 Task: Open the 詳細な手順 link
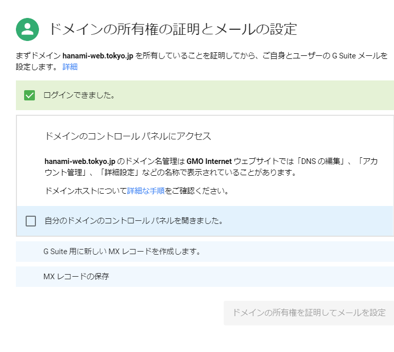pyautogui.click(x=146, y=191)
